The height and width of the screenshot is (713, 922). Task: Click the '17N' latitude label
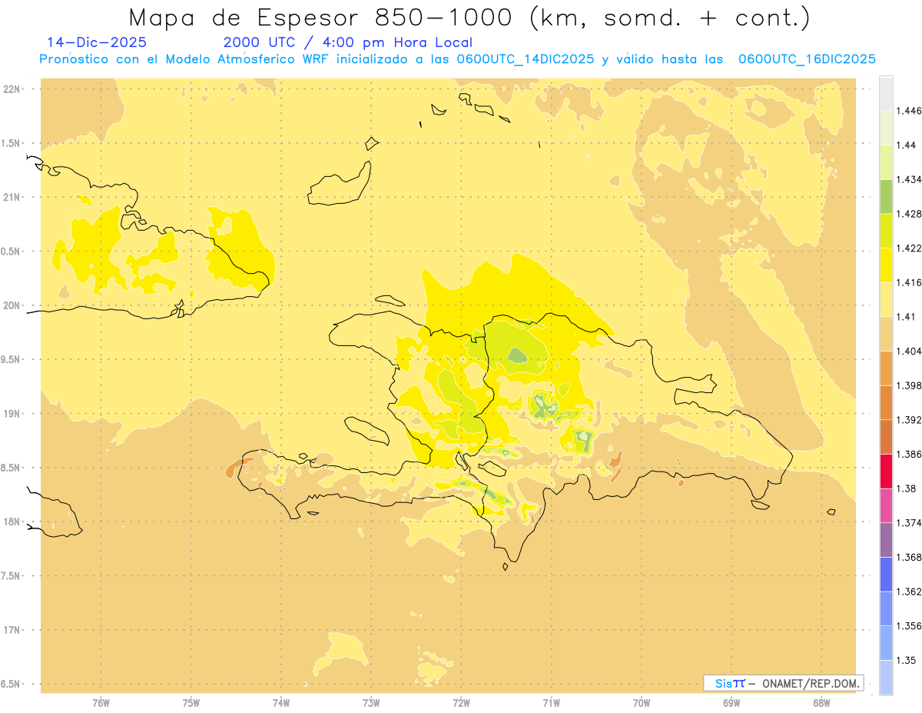click(12, 630)
